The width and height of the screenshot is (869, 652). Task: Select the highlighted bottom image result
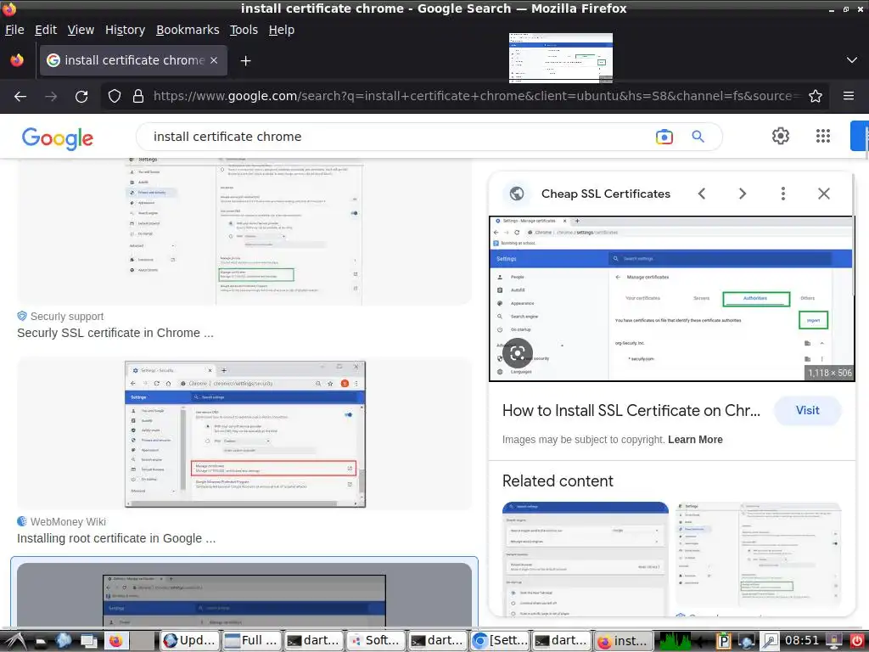click(x=244, y=594)
